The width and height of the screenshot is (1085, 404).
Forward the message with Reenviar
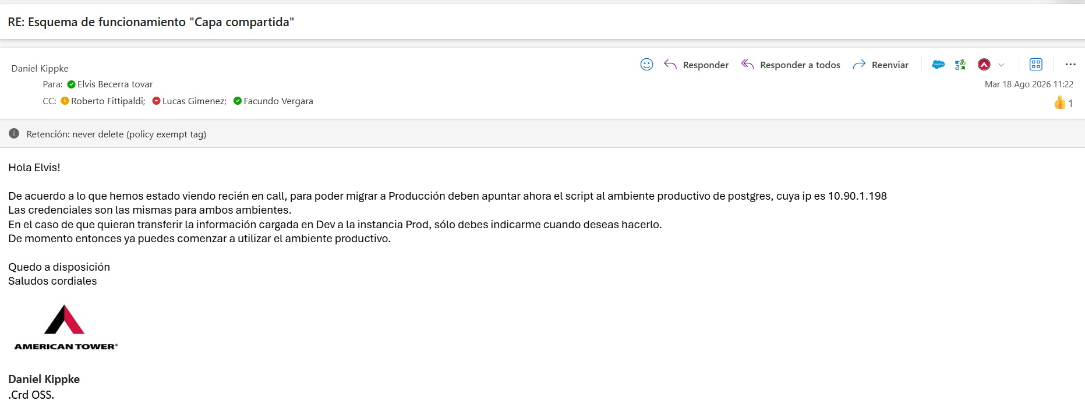881,65
